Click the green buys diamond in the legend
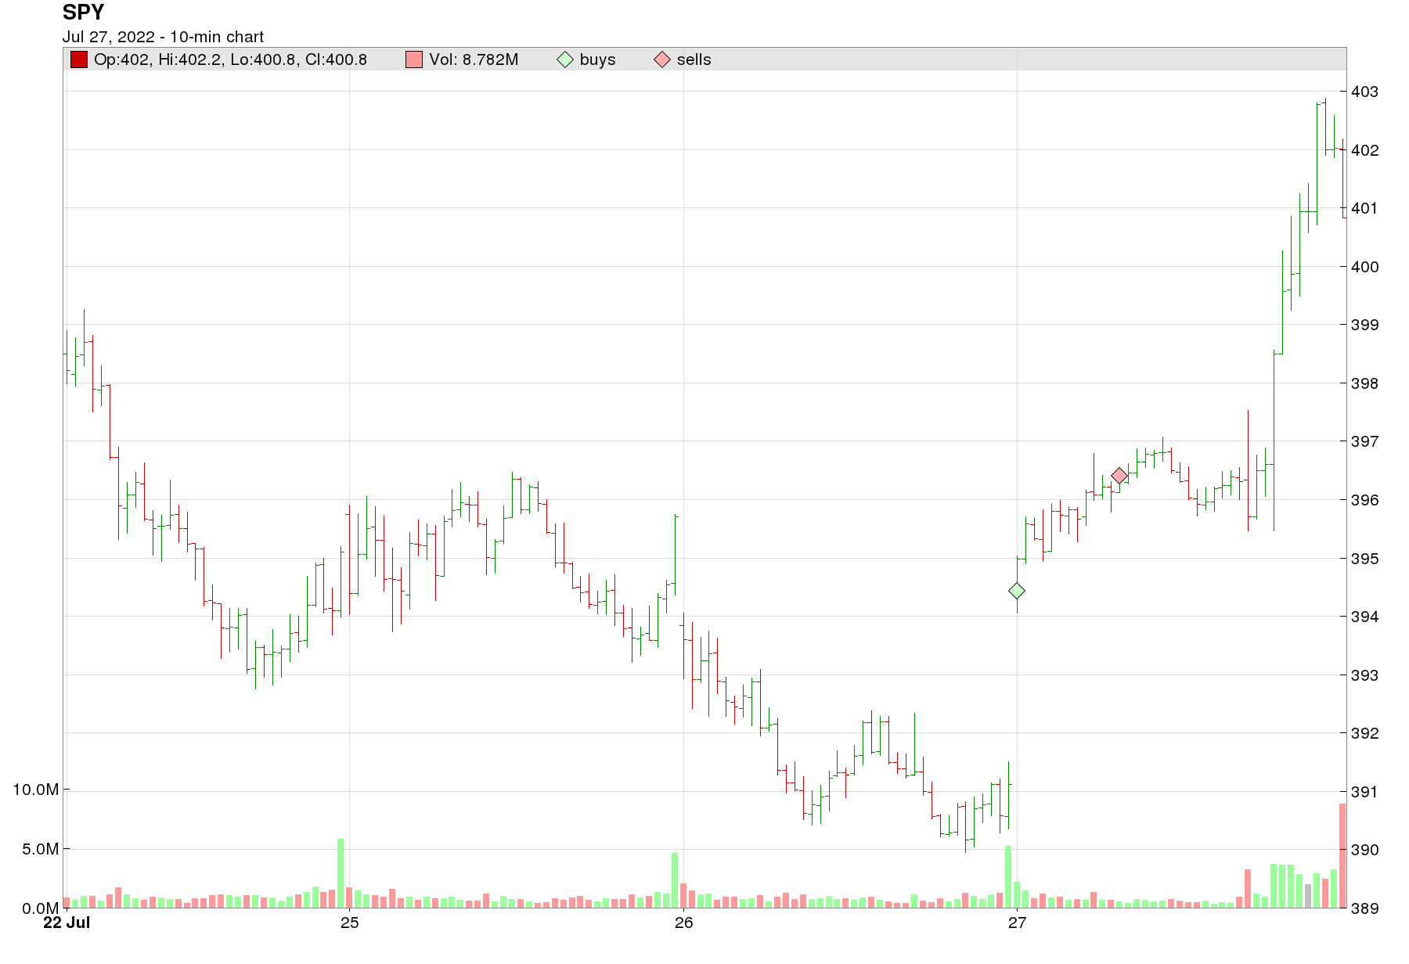The width and height of the screenshot is (1409, 964). tap(565, 59)
